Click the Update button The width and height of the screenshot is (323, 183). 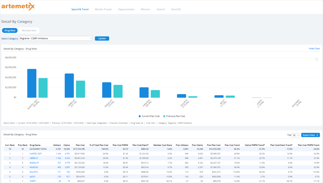[x=102, y=38]
